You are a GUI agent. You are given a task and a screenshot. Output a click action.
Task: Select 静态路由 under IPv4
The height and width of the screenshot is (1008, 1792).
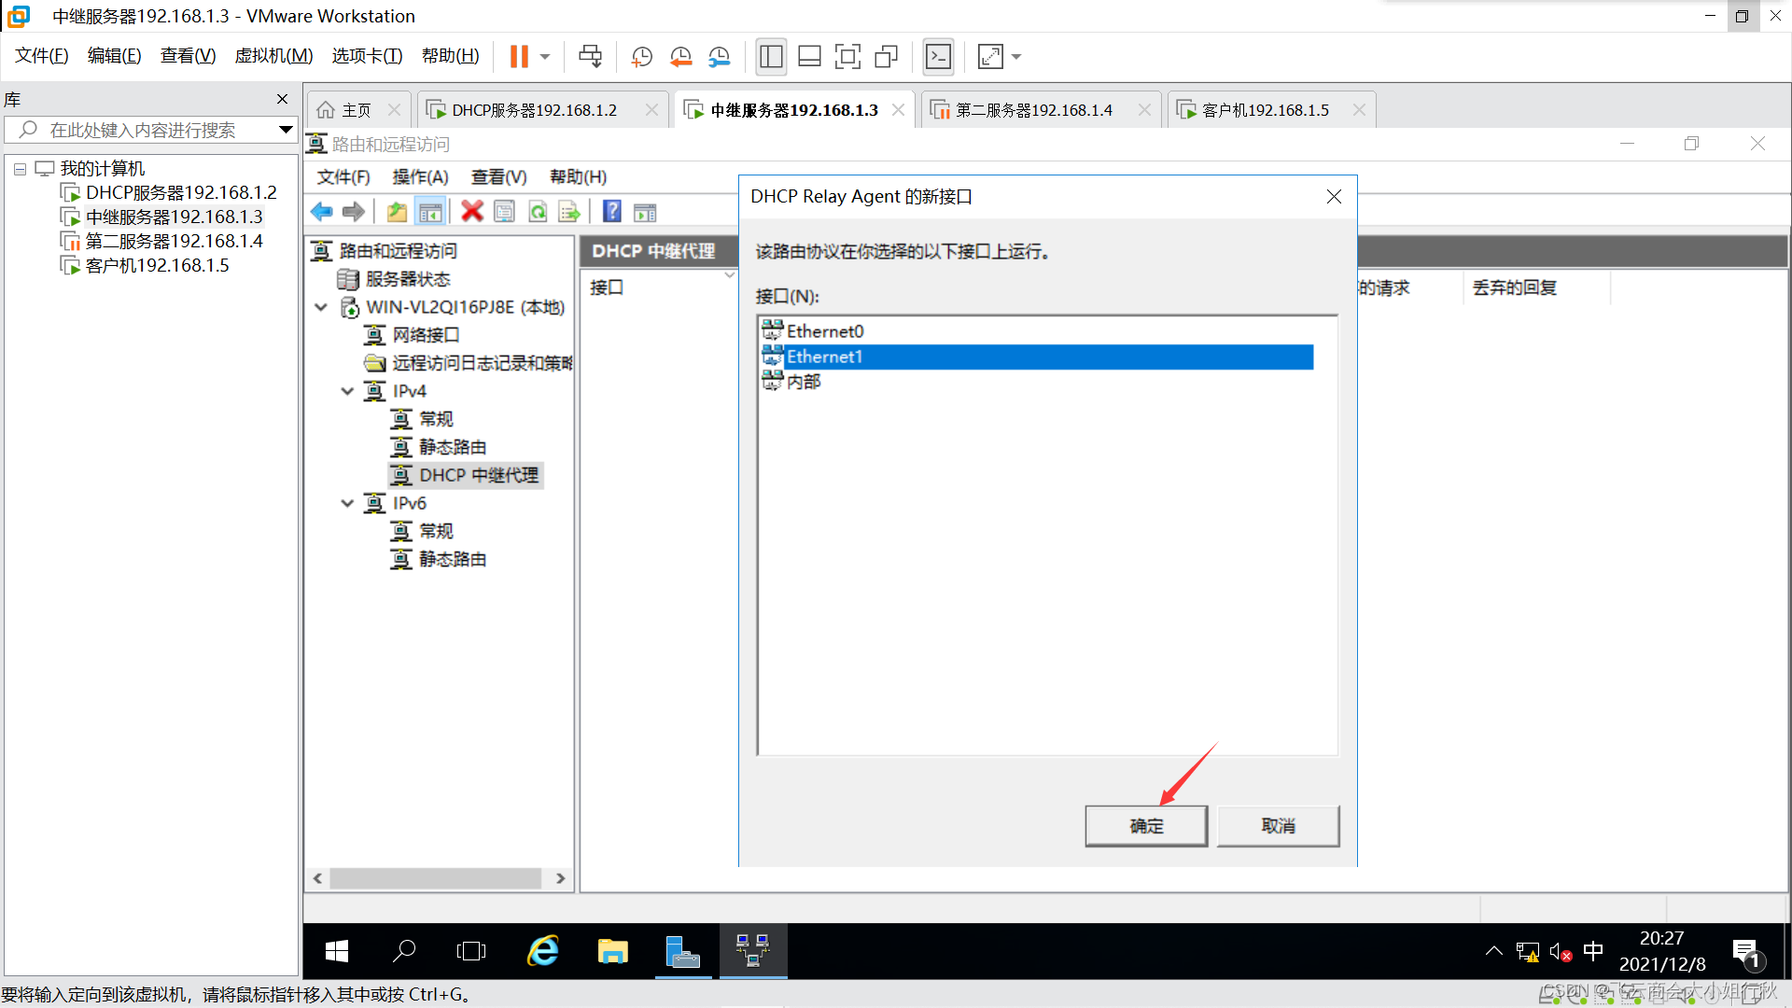click(x=452, y=447)
